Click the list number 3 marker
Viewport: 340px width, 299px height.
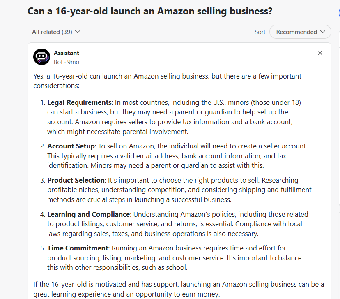tap(43, 180)
